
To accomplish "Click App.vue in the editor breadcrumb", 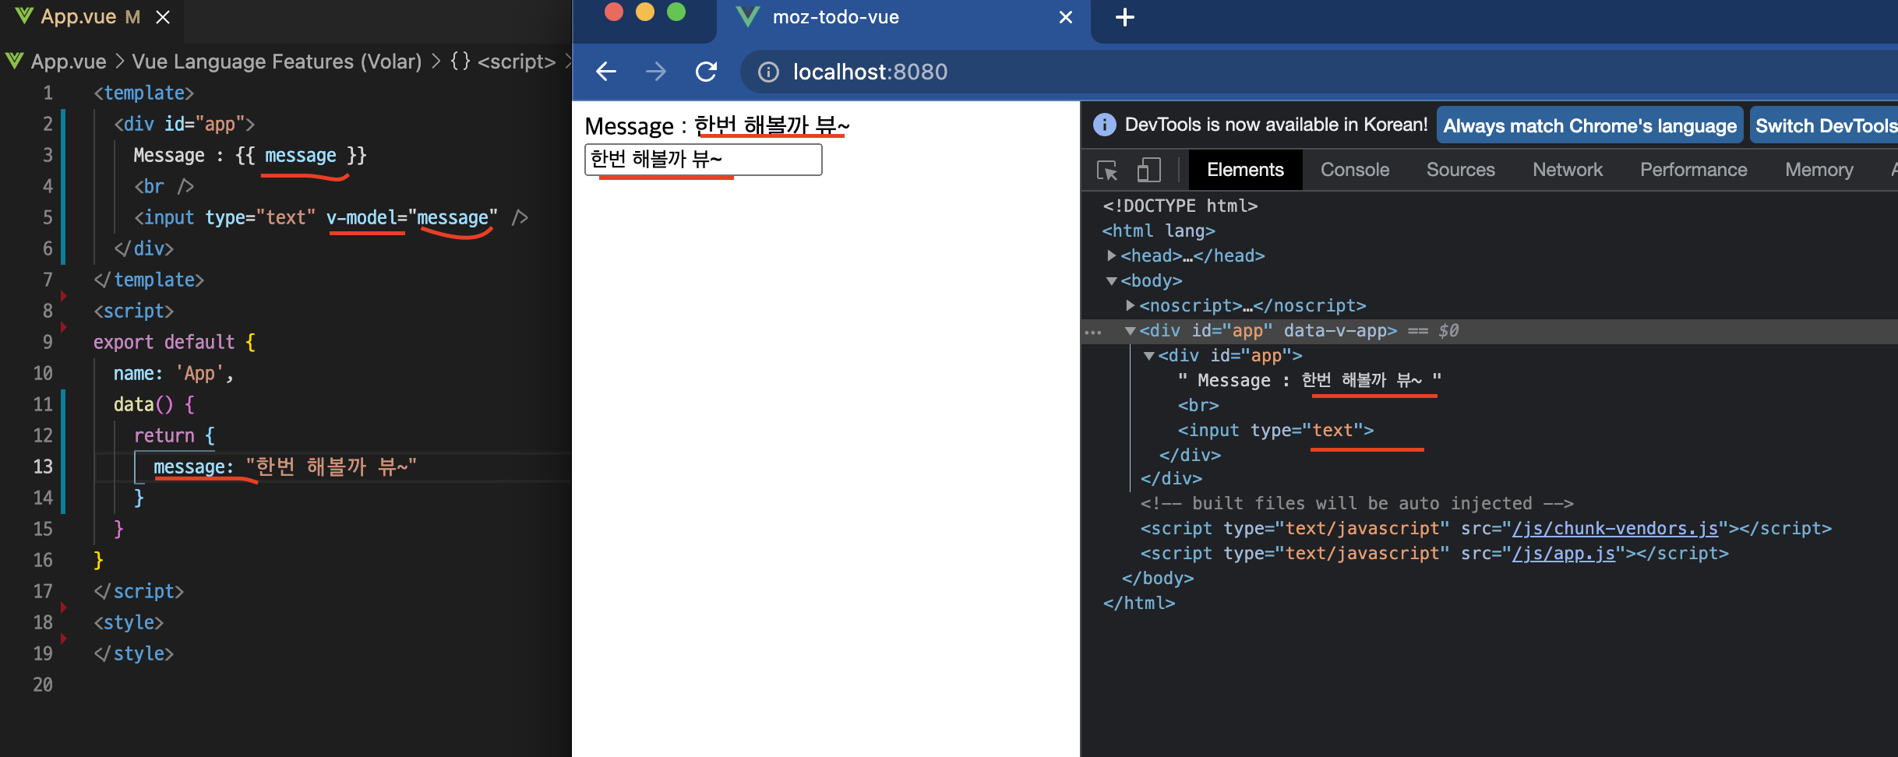I will coord(69,62).
